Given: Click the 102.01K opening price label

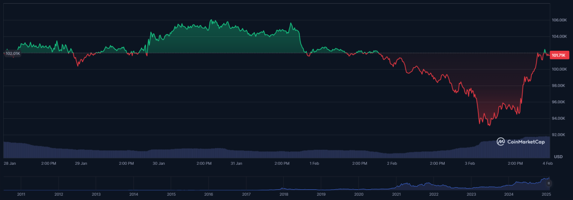Looking at the screenshot, I should tap(13, 53).
